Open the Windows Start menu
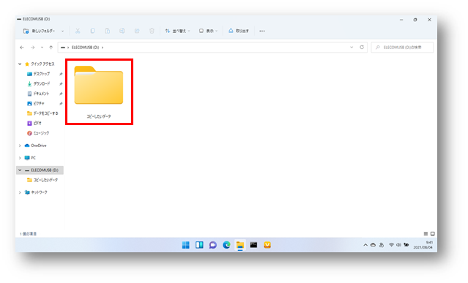 point(185,245)
